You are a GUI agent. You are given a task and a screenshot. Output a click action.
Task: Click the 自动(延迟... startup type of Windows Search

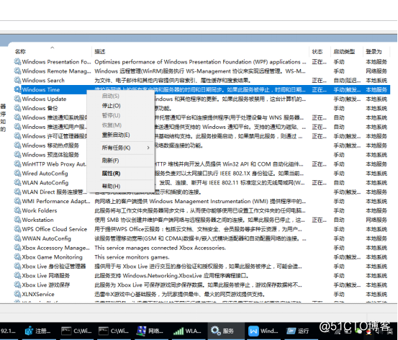click(347, 80)
